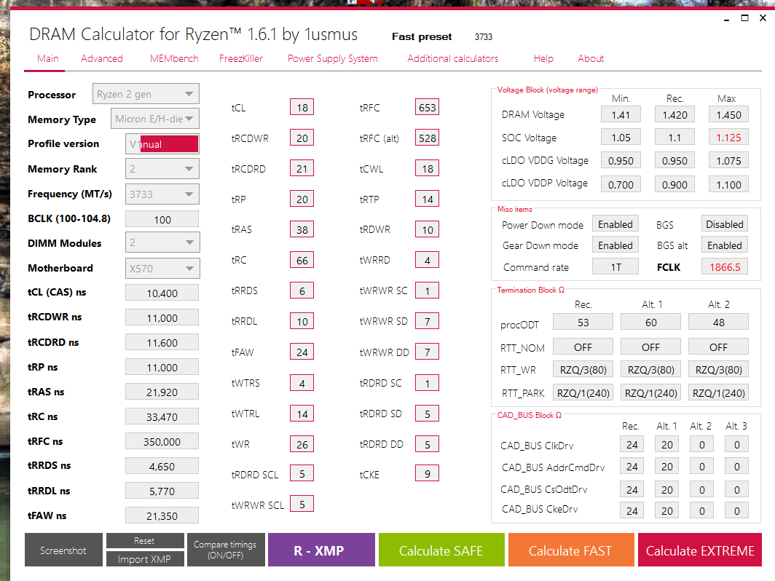Click the FCLK value 1866.5
The width and height of the screenshot is (775, 581).
[x=725, y=266]
